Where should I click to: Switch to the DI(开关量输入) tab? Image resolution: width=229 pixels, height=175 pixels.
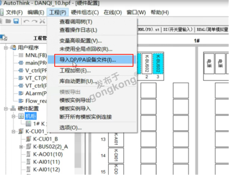[x=178, y=30]
